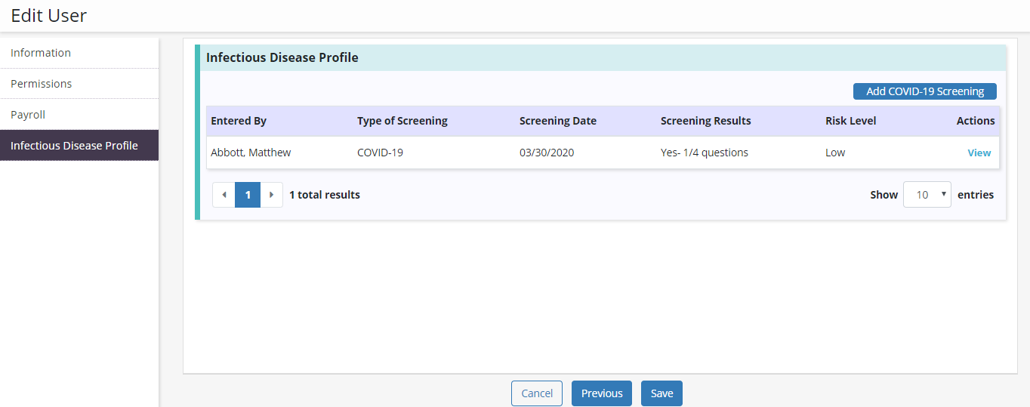Sort by Screening Date column header
1030x407 pixels.
click(x=557, y=121)
